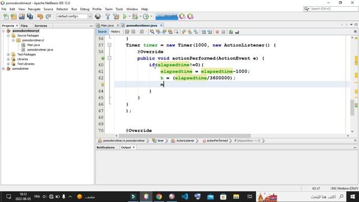Click the editor vertical scrollbar thumb
The height and width of the screenshot is (202, 359).
[x=352, y=108]
